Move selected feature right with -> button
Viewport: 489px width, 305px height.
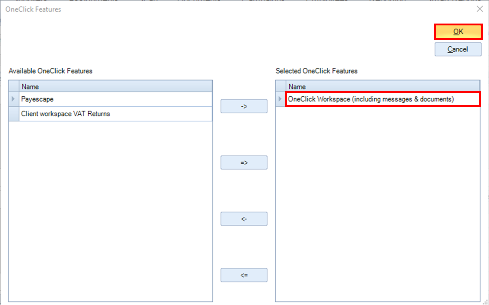pos(244,106)
